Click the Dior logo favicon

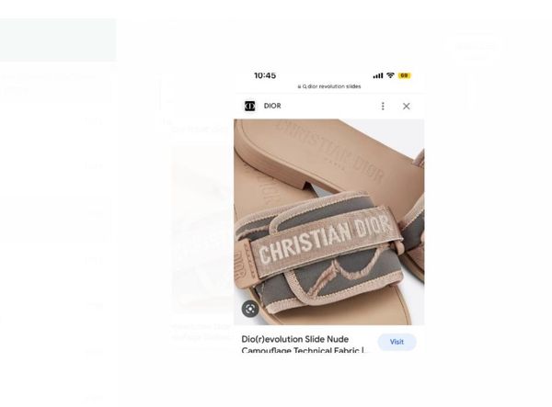pos(249,106)
